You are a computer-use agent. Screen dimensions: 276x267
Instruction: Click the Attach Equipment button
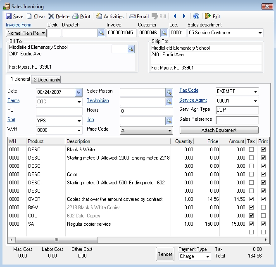219,130
